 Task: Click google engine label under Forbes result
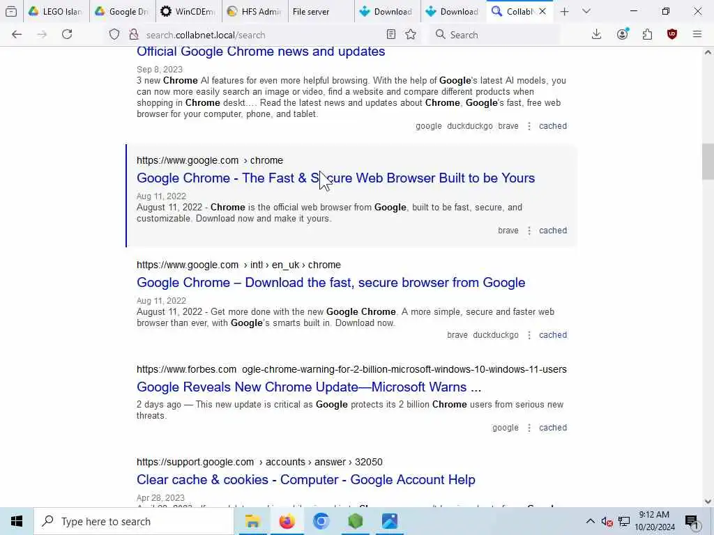pyautogui.click(x=506, y=428)
